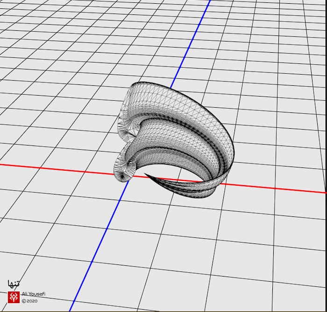
Task: Select the sharp pointed tip of the mesh
Action: [146, 174]
